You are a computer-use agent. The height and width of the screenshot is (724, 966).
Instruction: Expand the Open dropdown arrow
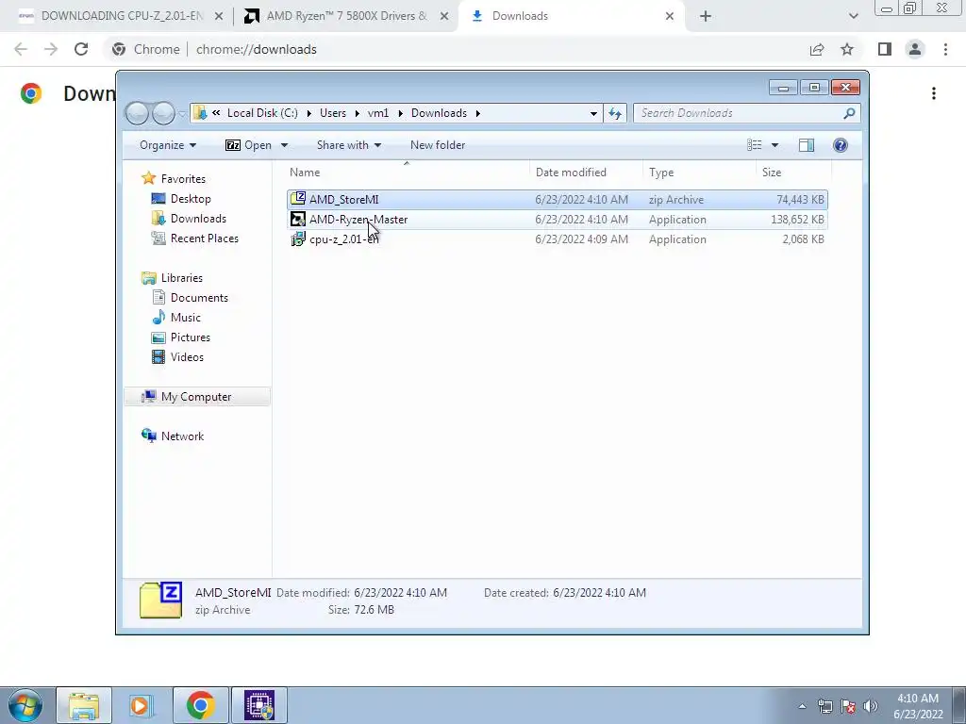pyautogui.click(x=284, y=145)
